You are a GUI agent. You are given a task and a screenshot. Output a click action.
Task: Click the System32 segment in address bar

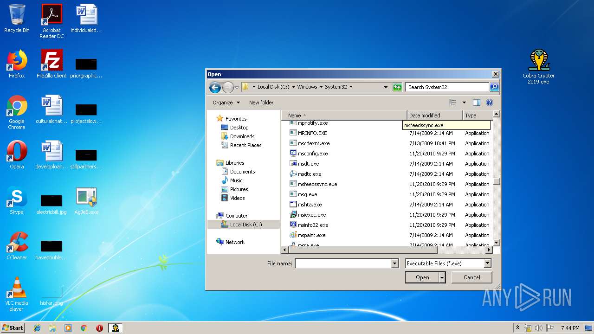[x=336, y=87]
